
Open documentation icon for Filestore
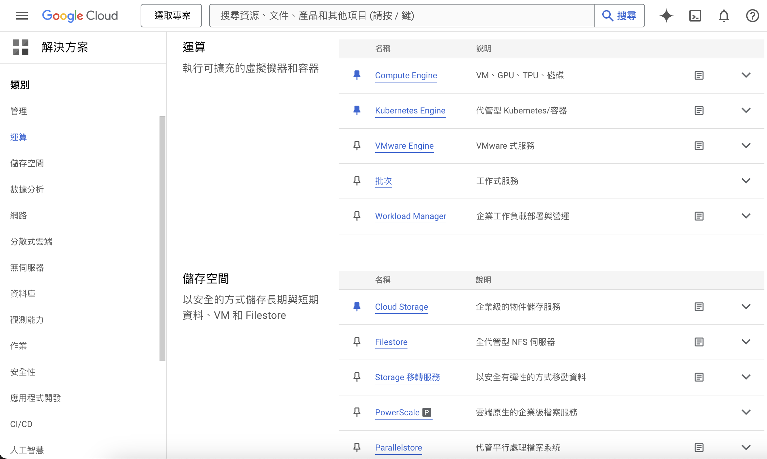(699, 342)
